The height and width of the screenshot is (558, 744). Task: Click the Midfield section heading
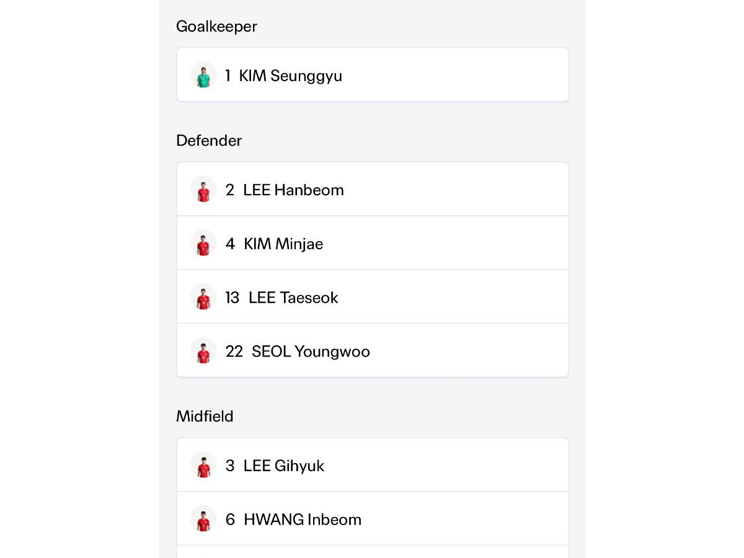[205, 416]
